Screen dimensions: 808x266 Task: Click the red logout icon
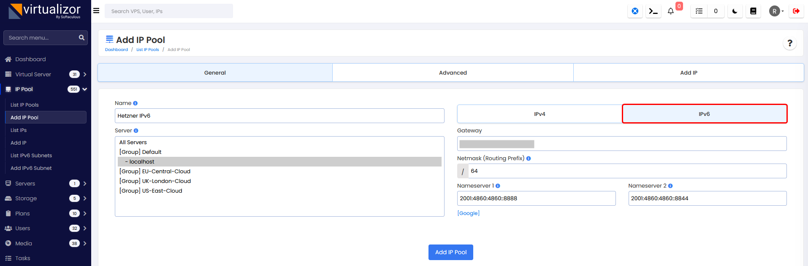[x=796, y=11]
